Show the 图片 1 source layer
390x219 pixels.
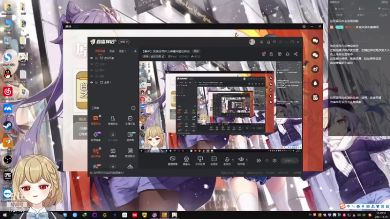tap(92, 70)
